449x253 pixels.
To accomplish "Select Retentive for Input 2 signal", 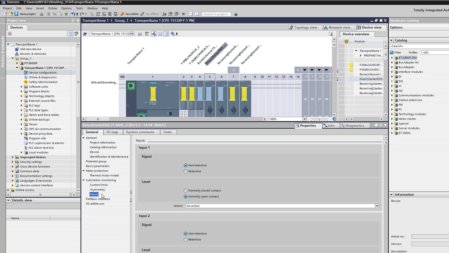I will [x=186, y=239].
